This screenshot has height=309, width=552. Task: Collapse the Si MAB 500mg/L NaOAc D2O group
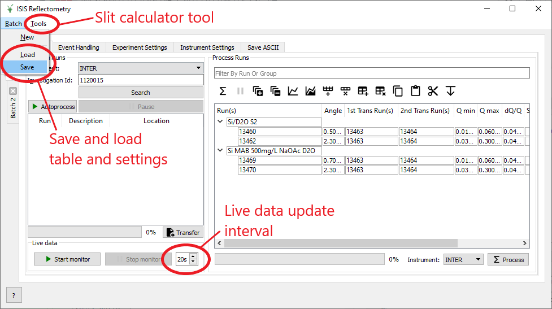tap(220, 151)
